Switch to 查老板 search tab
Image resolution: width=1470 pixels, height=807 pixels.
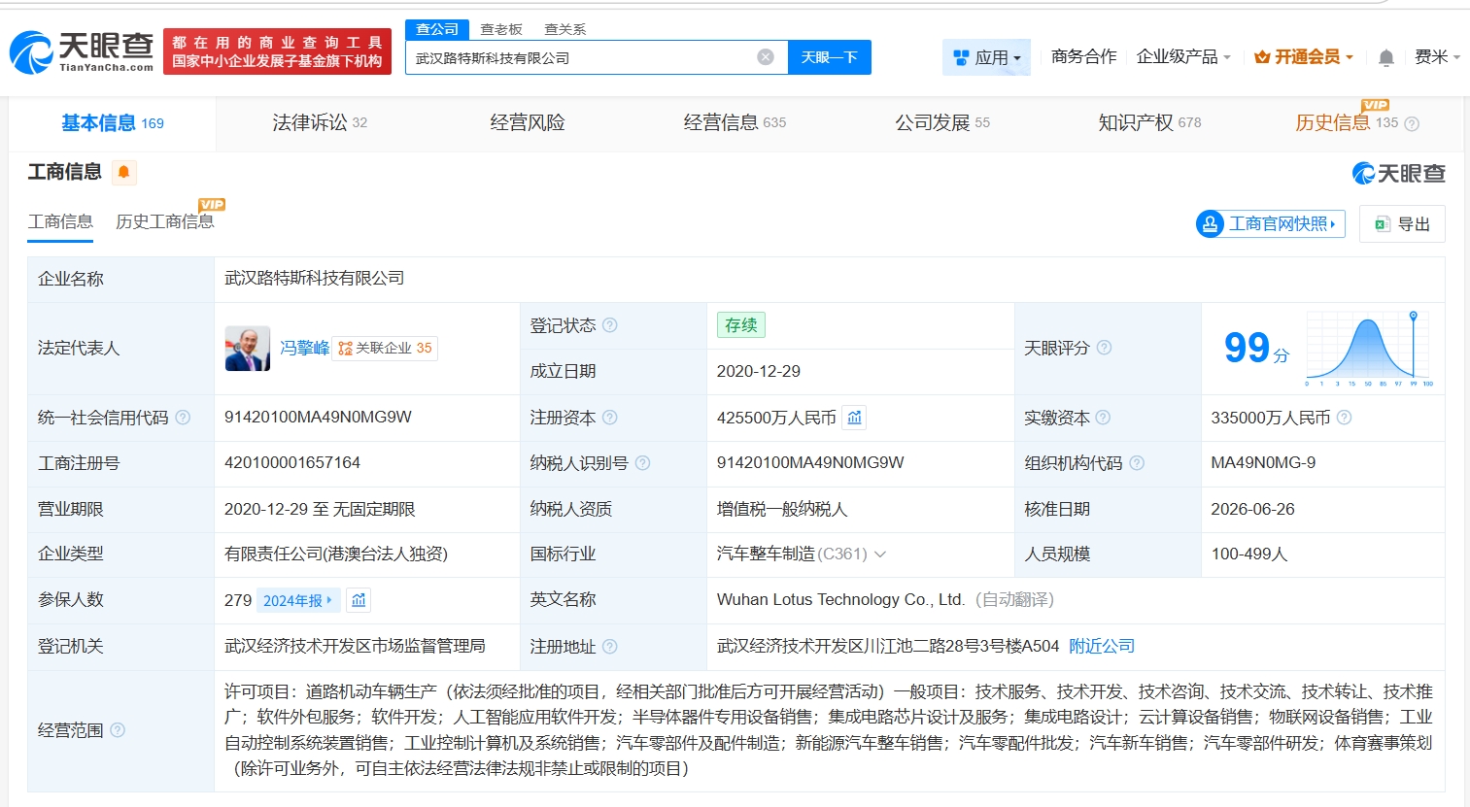pyautogui.click(x=501, y=29)
